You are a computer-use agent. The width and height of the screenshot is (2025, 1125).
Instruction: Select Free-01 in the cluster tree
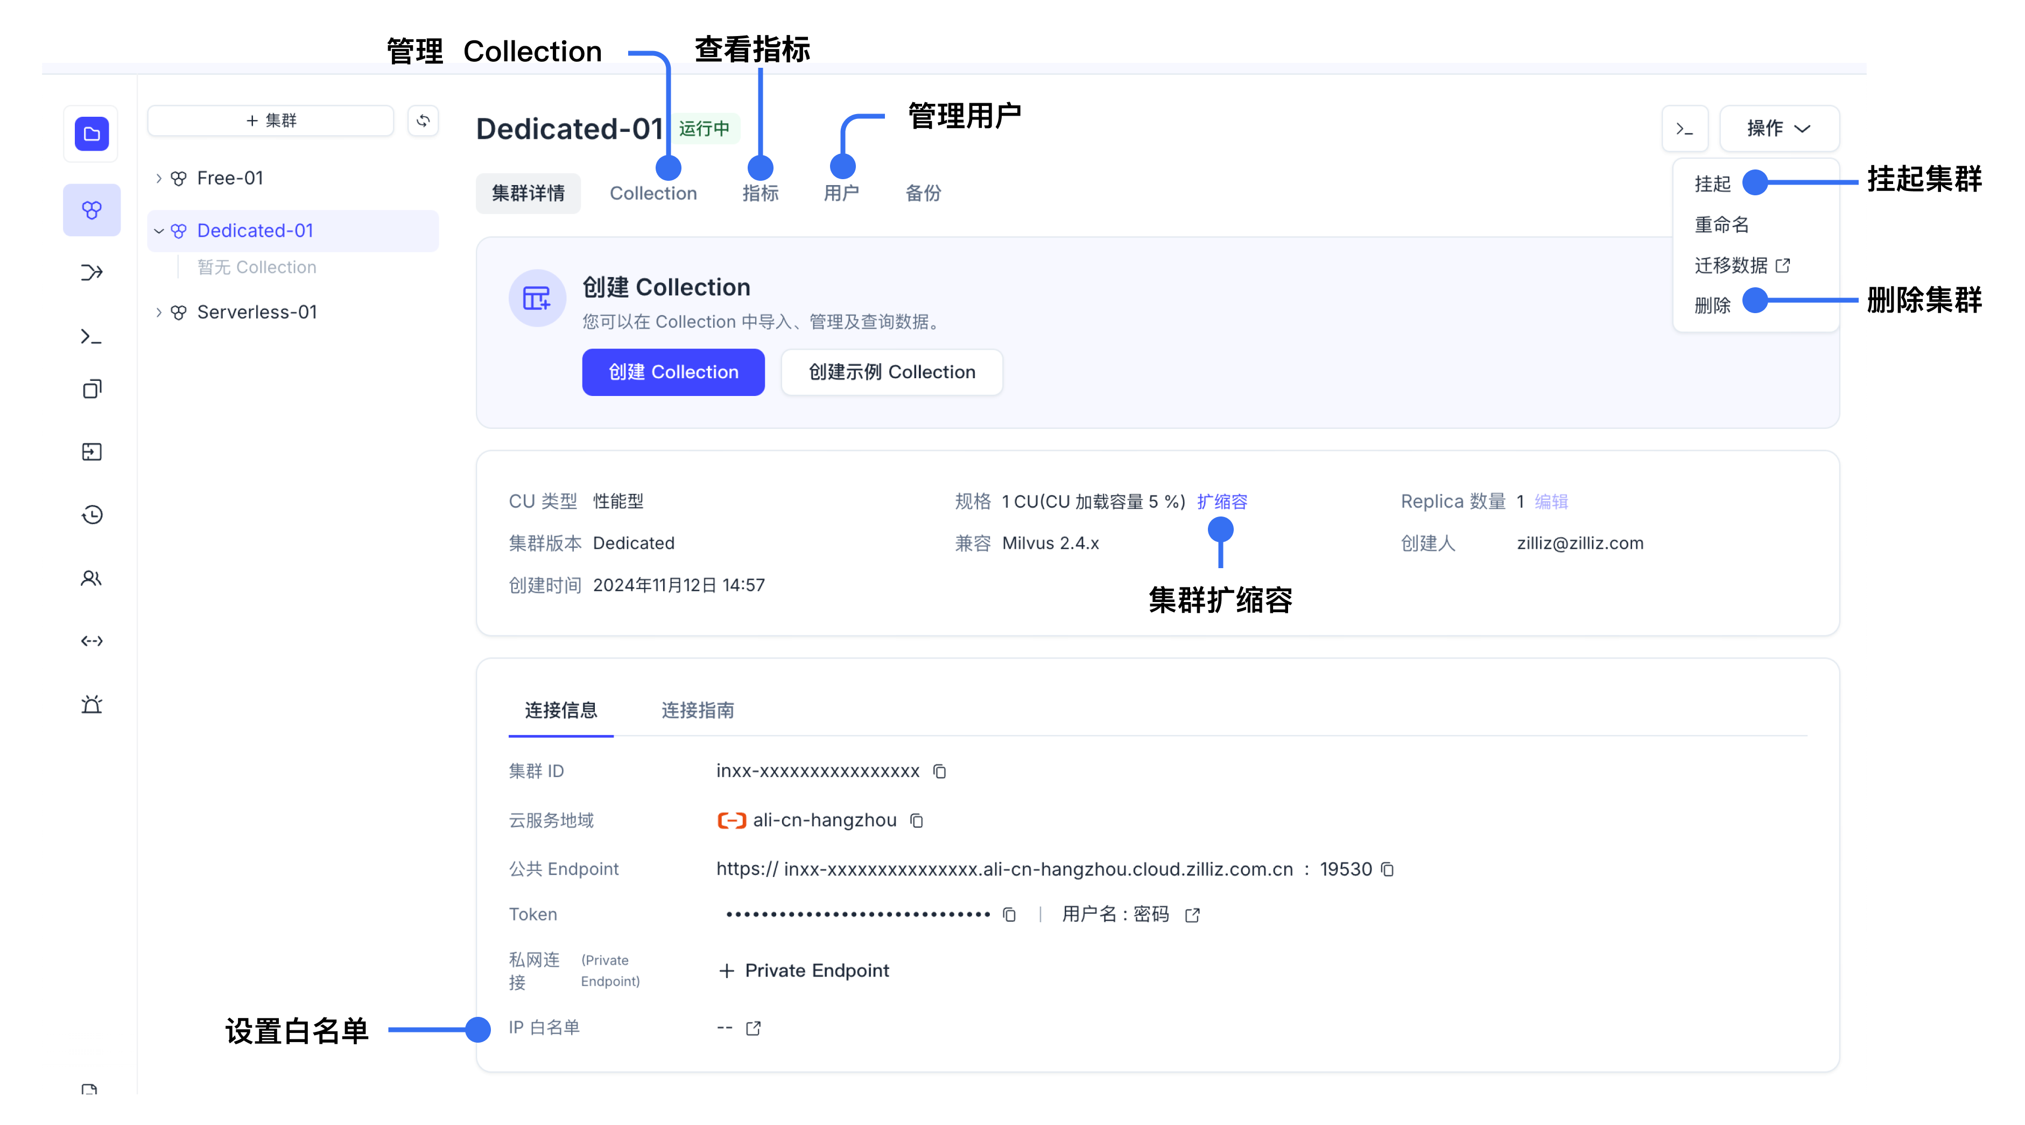coord(229,178)
